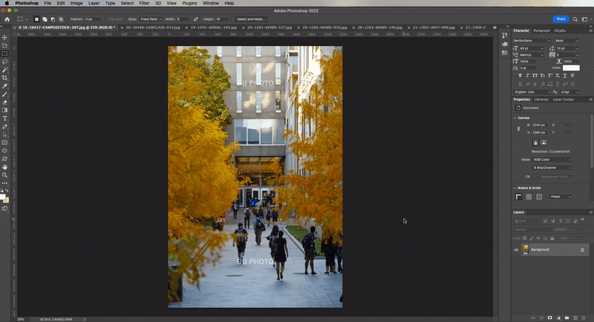Collapse the Rulers & Grids section

(515, 188)
